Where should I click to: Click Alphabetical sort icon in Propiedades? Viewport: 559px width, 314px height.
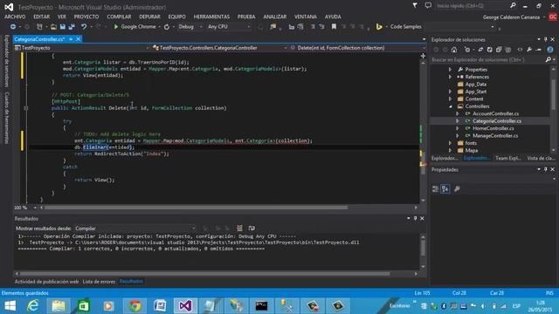(x=445, y=189)
